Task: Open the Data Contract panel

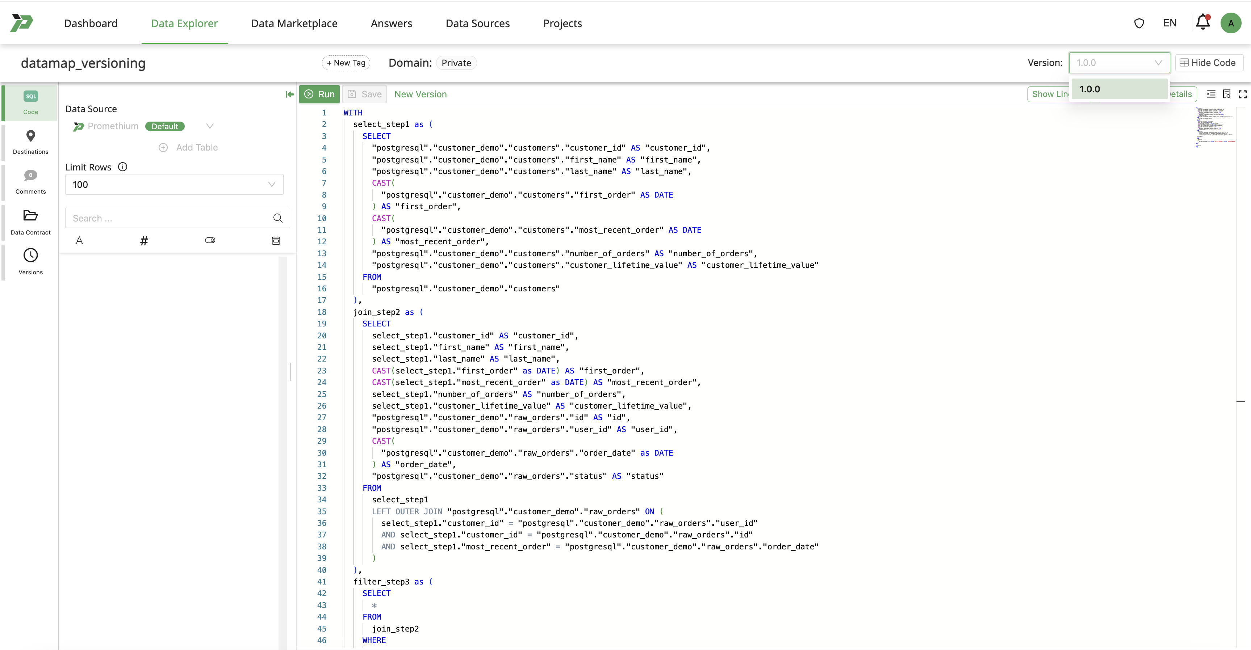Action: [30, 222]
